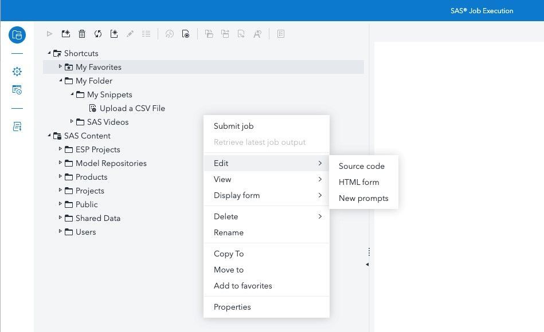
Task: Open the Properties menu entry
Action: [x=232, y=307]
